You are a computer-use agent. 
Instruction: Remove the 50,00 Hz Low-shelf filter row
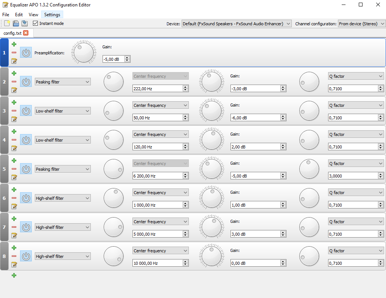14,111
